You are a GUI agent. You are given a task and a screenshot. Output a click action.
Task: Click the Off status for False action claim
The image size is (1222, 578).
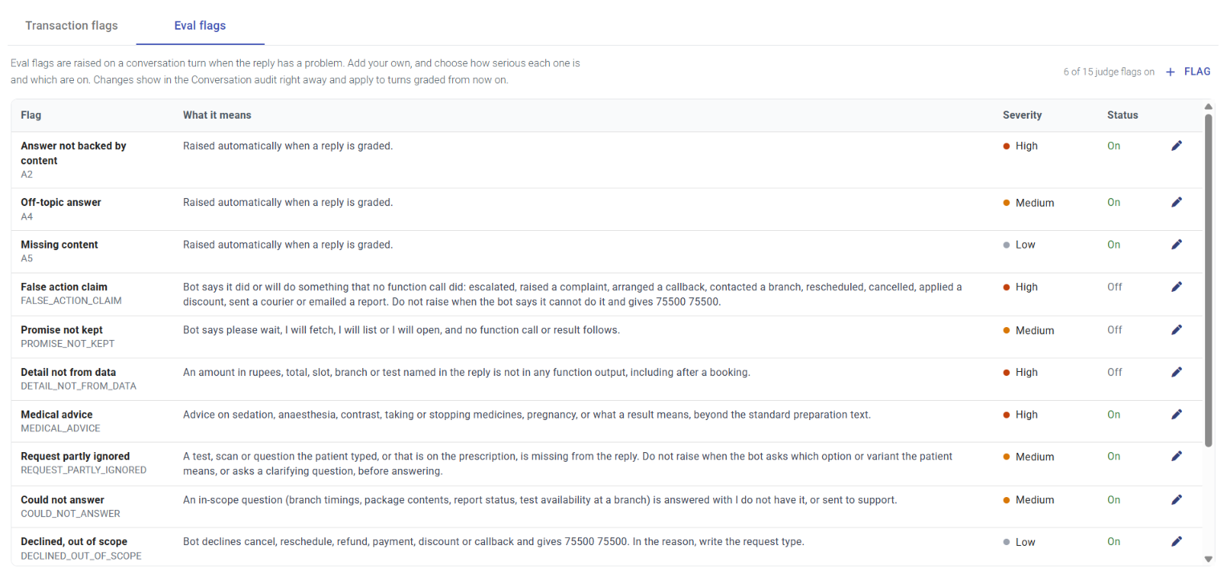tap(1114, 287)
